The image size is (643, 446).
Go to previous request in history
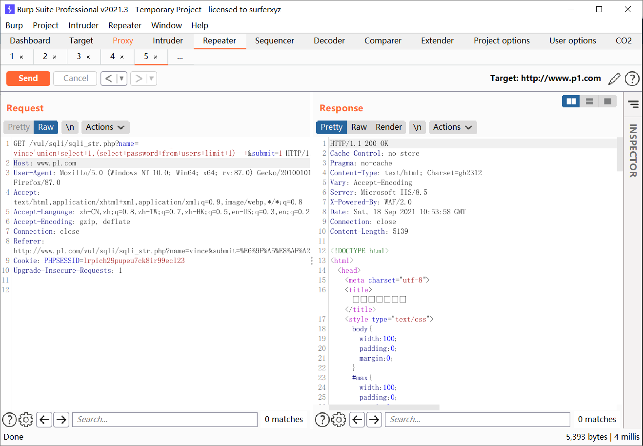(109, 79)
